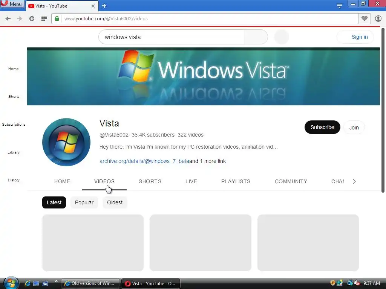The height and width of the screenshot is (289, 386).
Task: Switch to the LIVE channel tab
Action: pos(191,181)
